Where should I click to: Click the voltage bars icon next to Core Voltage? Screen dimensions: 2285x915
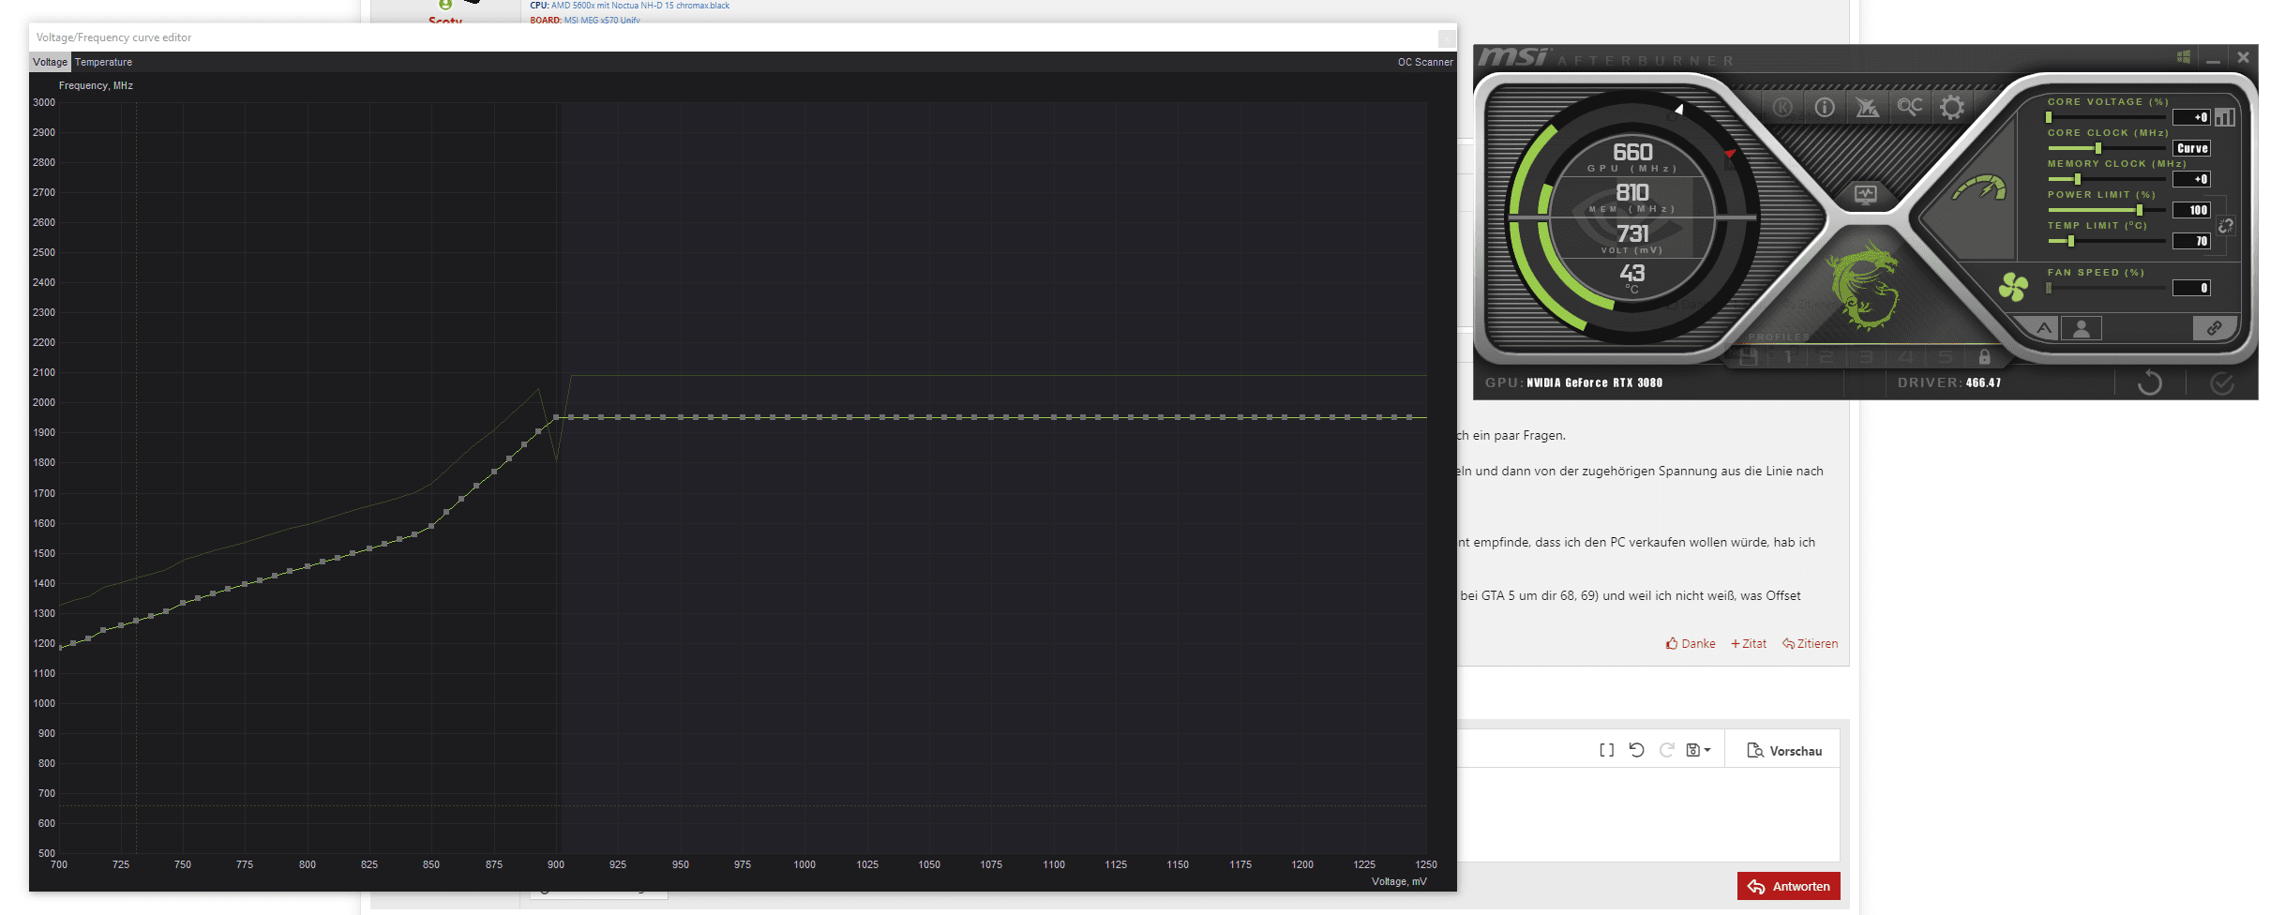point(2225,117)
